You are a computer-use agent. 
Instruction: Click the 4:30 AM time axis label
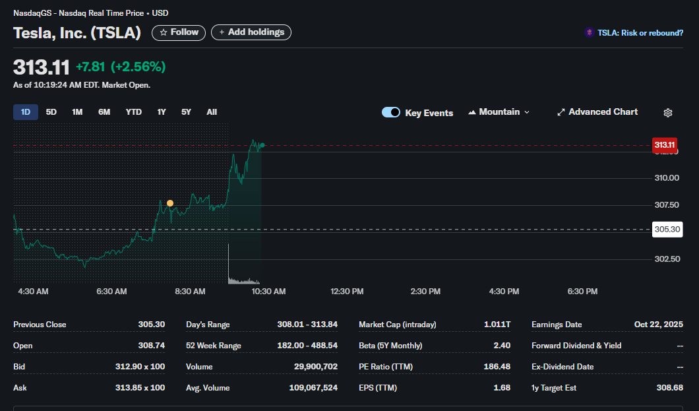click(33, 292)
